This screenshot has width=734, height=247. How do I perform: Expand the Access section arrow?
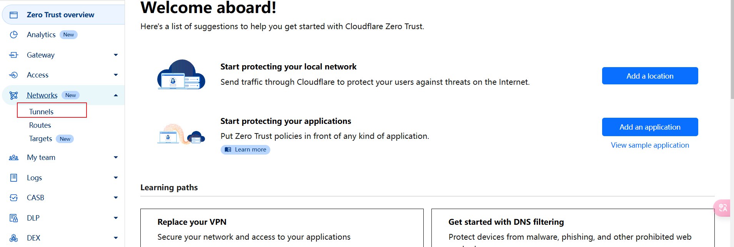(x=116, y=75)
